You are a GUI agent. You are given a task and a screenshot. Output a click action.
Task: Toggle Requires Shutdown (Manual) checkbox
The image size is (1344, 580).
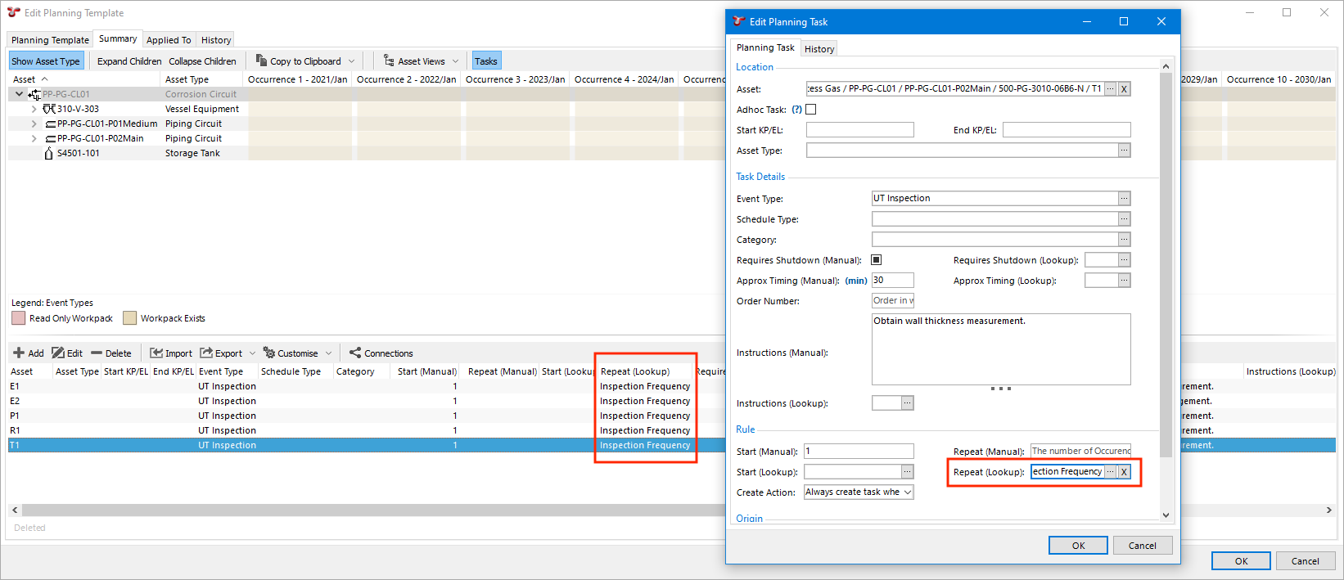(x=877, y=260)
